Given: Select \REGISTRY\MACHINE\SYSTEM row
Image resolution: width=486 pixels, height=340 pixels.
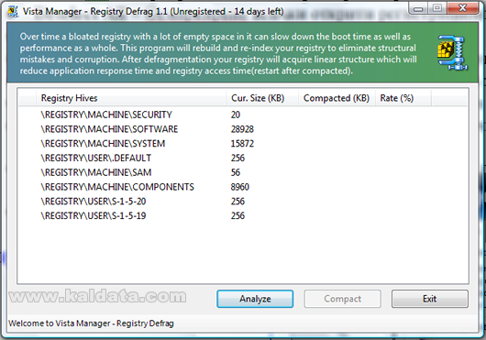Looking at the screenshot, I should (x=243, y=144).
